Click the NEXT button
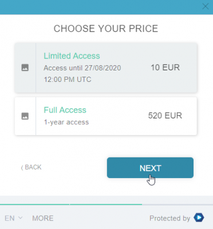 150,168
